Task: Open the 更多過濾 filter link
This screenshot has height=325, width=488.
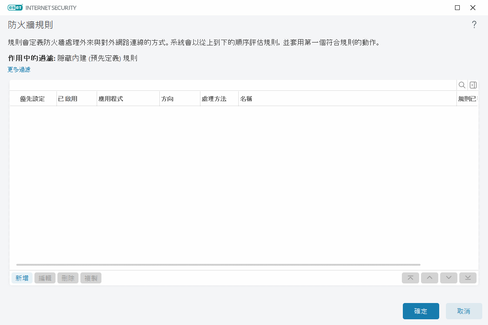Action: tap(19, 69)
